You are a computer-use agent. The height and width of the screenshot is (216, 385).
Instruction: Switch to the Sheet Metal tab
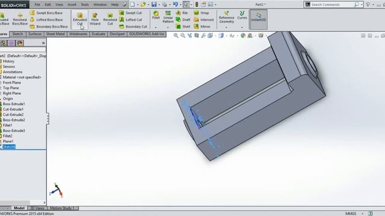[55, 34]
